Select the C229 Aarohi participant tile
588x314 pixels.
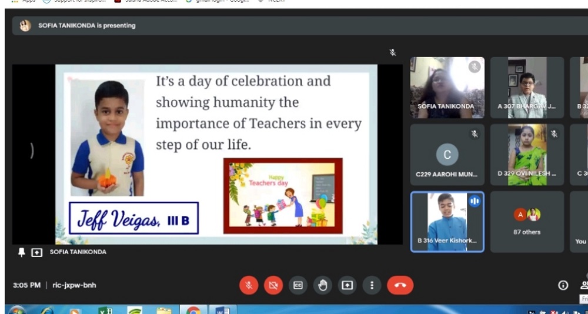pos(447,155)
